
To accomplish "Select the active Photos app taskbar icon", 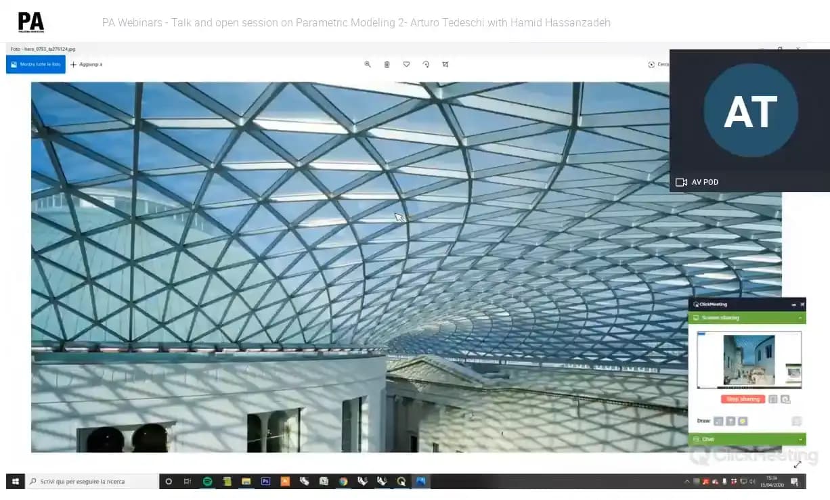I will click(421, 482).
